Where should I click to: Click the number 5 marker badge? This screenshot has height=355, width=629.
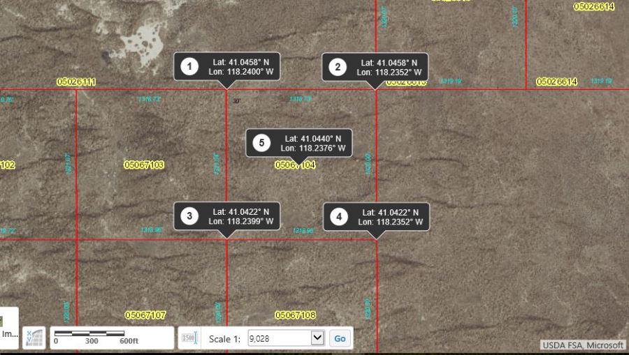tap(261, 143)
